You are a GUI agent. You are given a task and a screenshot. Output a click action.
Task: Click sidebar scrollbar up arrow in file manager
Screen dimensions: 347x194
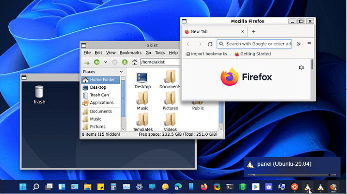[x=123, y=78]
